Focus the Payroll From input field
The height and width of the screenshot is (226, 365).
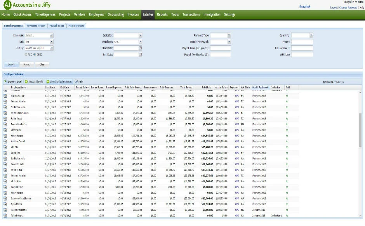point(221,48)
